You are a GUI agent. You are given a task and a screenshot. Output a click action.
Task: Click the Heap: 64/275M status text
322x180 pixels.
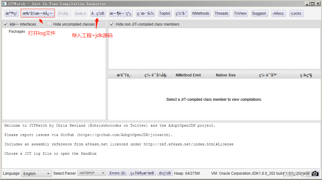click(x=187, y=173)
